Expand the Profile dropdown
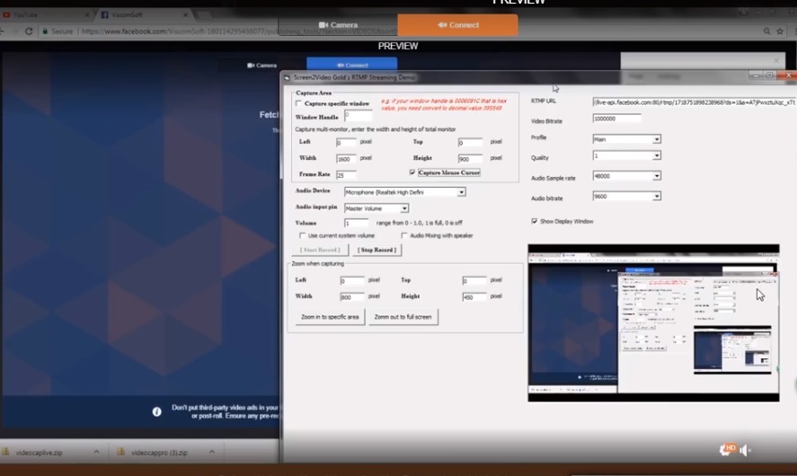Viewport: 797px width, 476px height. (657, 139)
